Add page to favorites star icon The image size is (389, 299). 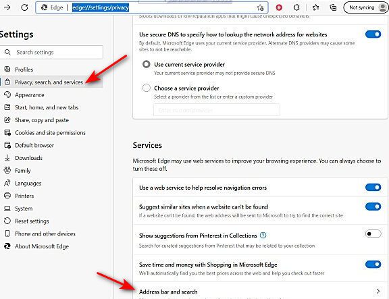pyautogui.click(x=260, y=7)
